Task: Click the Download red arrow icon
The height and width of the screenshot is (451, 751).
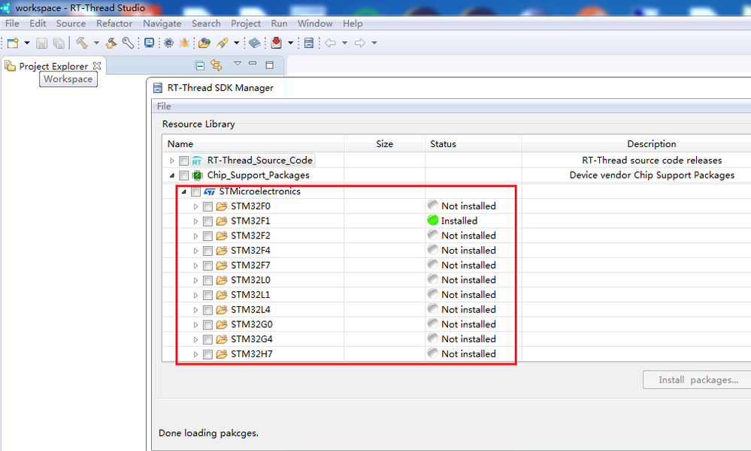Action: pos(277,43)
